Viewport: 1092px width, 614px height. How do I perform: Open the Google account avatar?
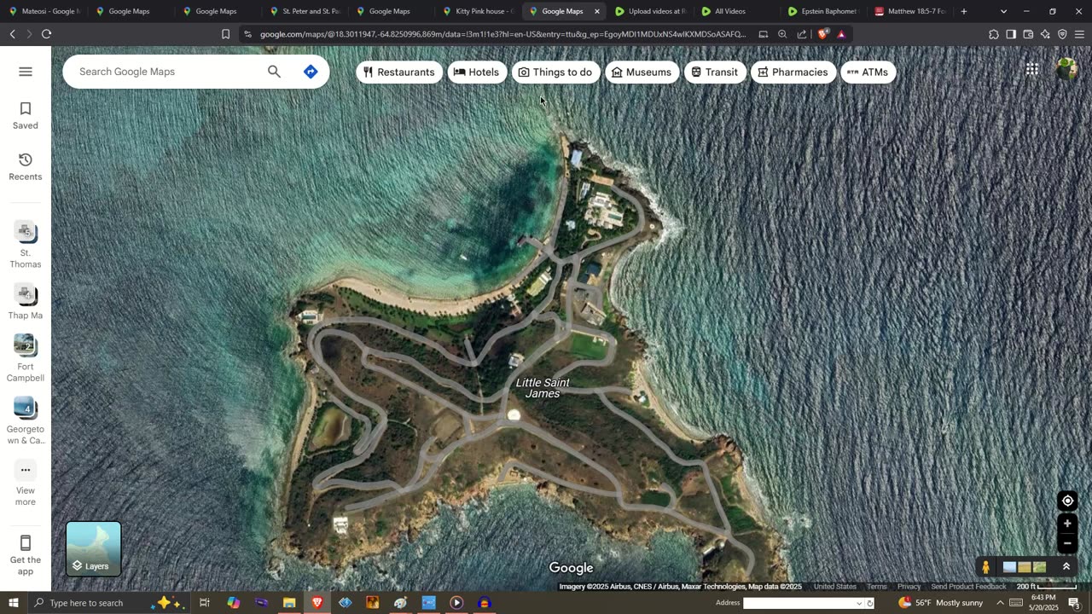pos(1066,69)
